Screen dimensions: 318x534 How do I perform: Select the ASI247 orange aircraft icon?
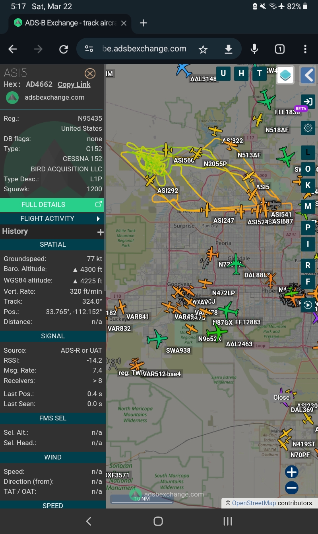206,210
